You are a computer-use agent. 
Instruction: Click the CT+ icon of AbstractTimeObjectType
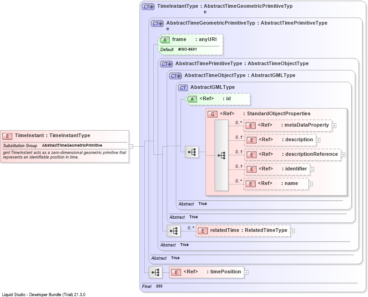[x=176, y=76]
